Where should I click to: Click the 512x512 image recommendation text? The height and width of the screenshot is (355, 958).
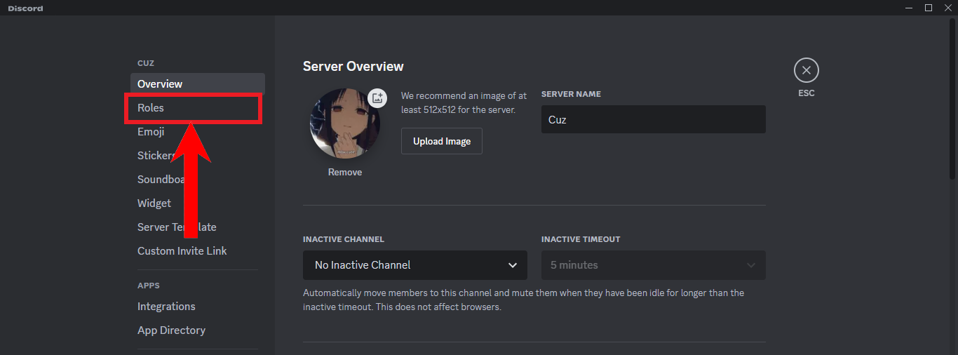coord(464,102)
